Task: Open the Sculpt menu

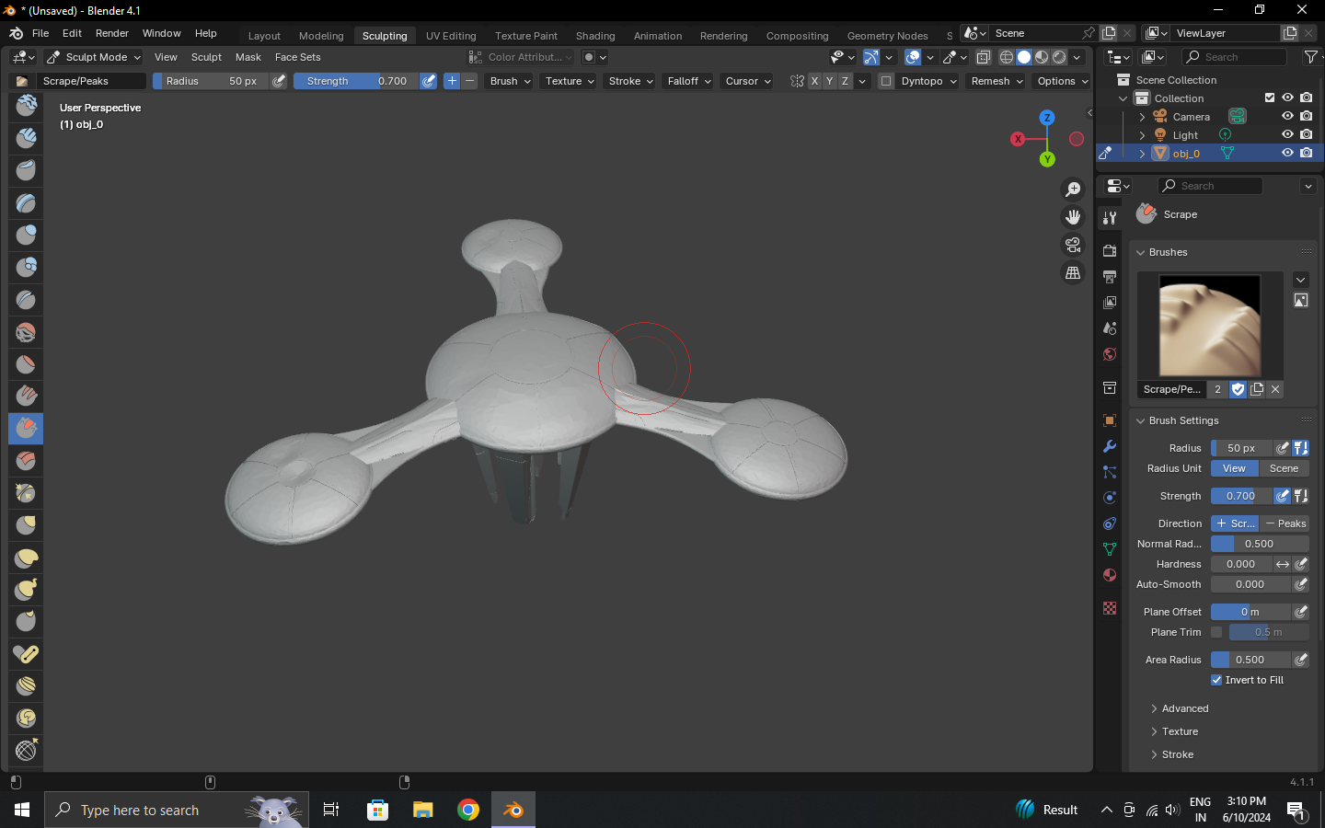Action: tap(206, 56)
